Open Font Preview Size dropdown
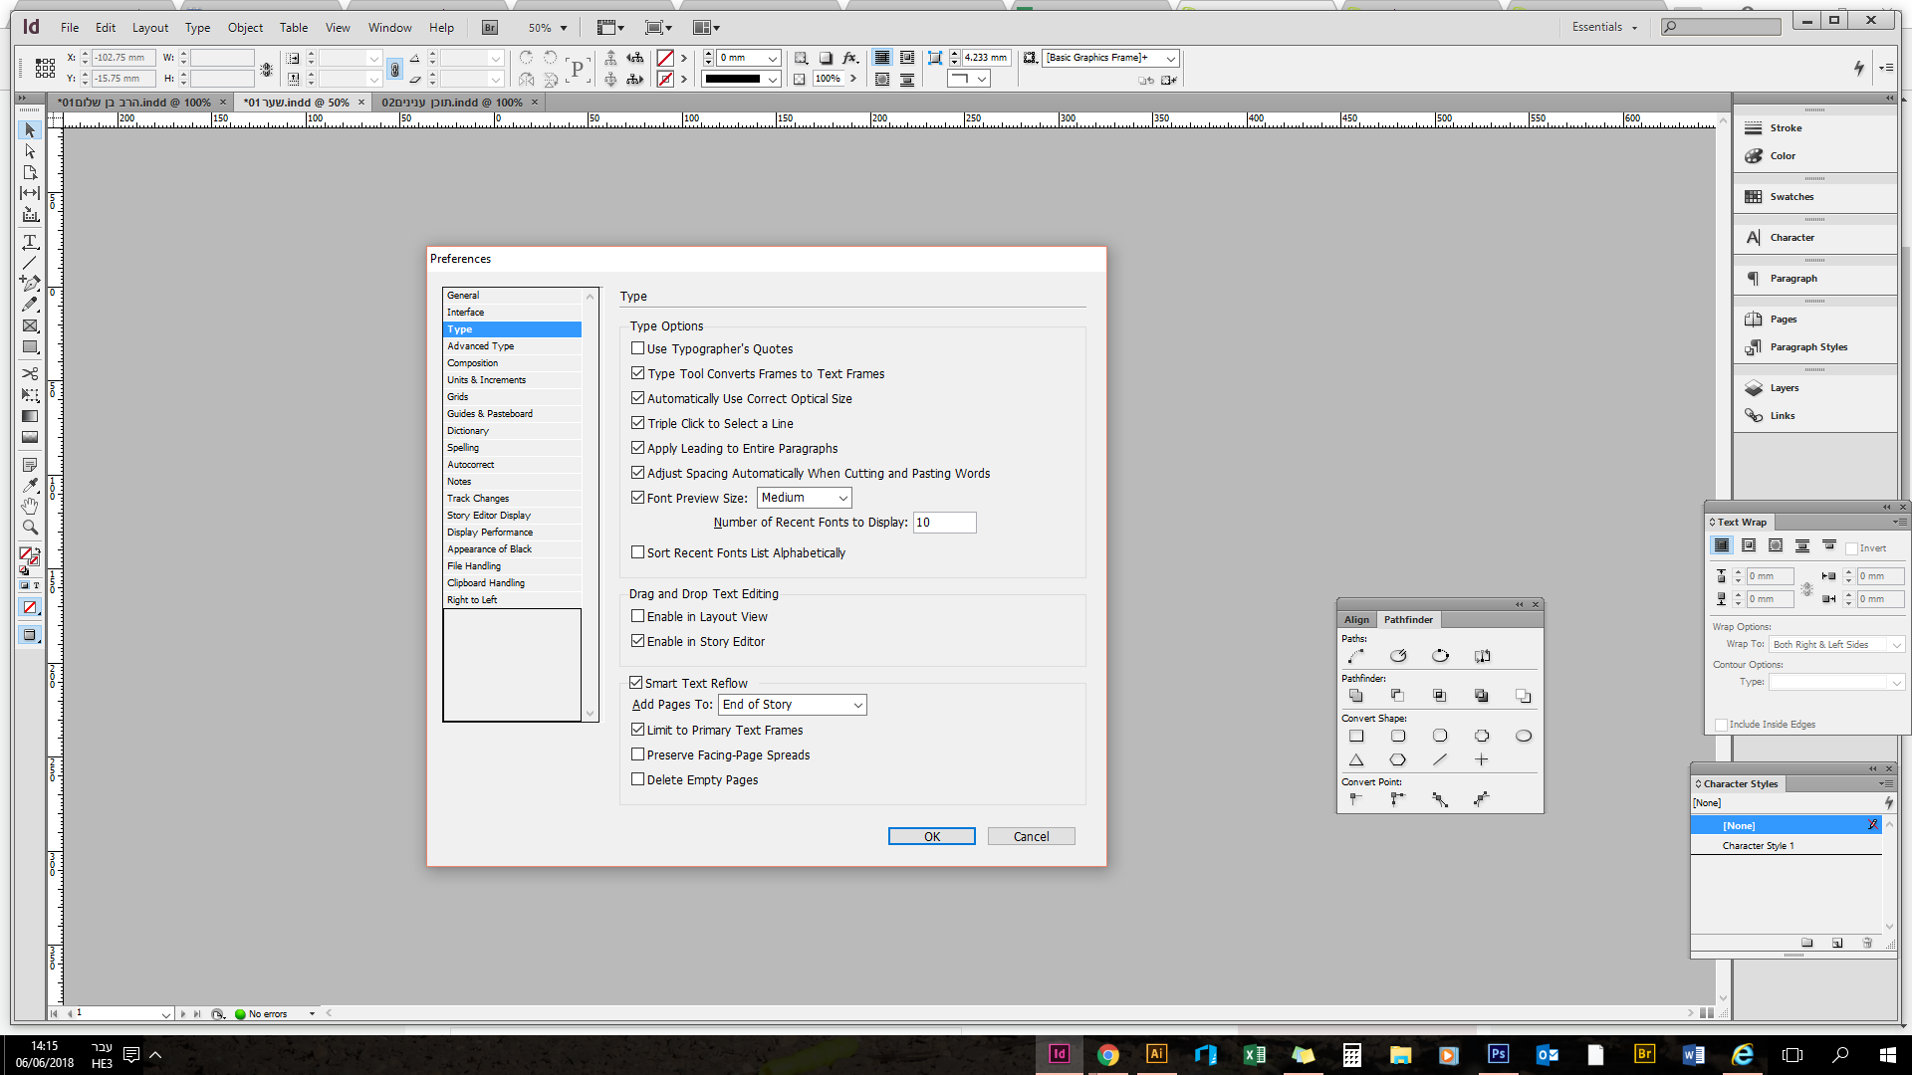Viewport: 1912px width, 1075px height. point(805,498)
